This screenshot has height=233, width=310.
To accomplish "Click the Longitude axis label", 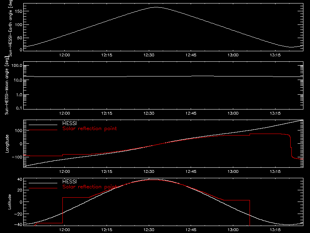I will coord(7,144).
